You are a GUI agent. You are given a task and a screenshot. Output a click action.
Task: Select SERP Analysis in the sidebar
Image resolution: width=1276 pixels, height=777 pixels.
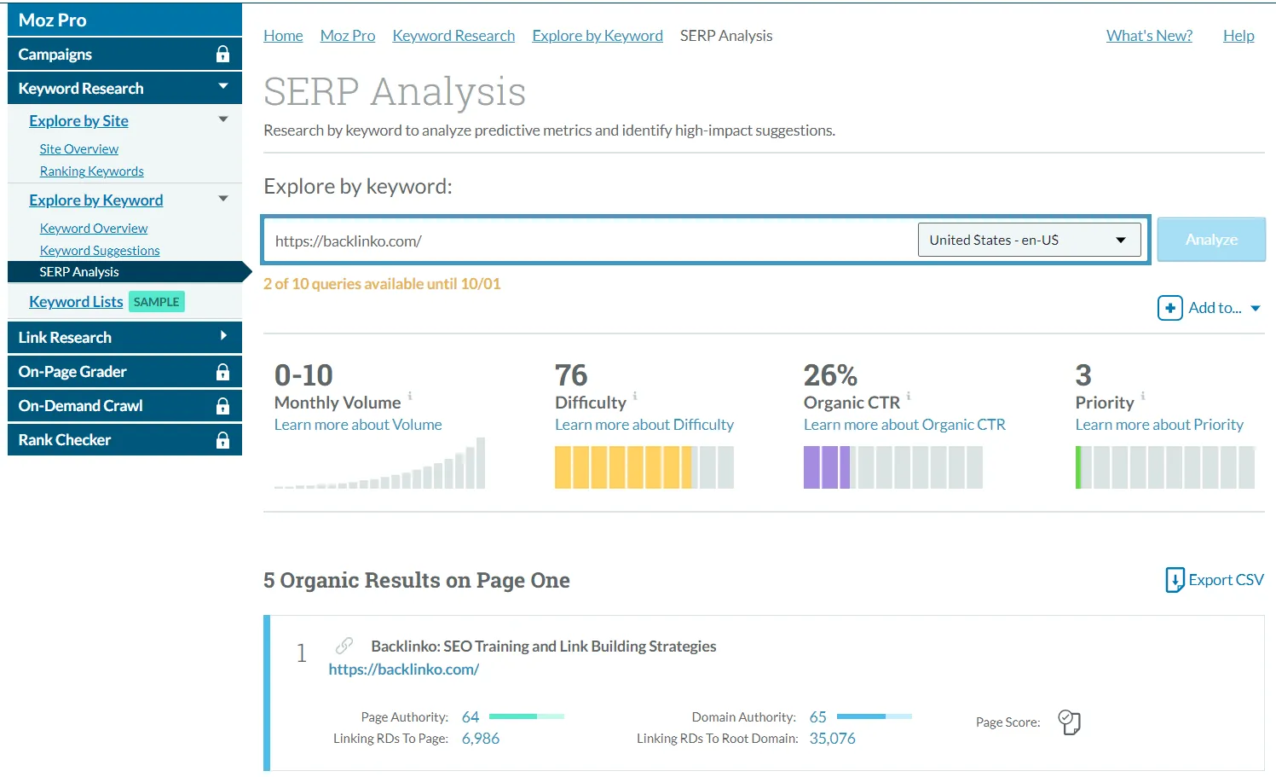[79, 272]
